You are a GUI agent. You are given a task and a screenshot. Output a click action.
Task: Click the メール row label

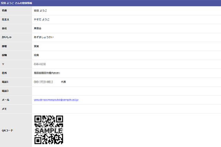point(5,100)
